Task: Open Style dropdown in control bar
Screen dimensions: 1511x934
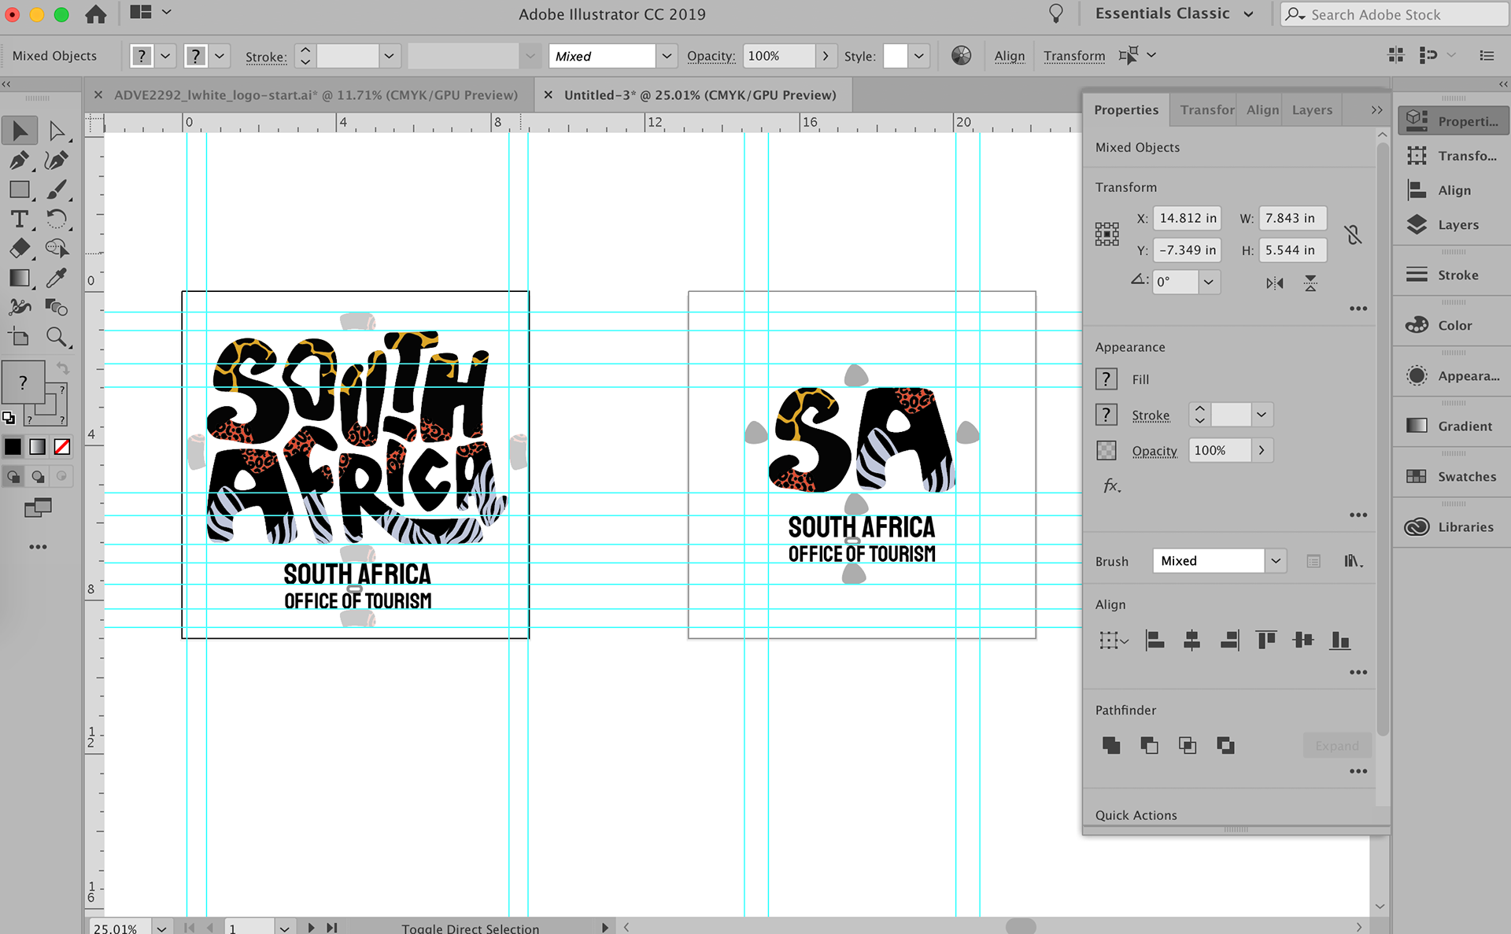Action: click(x=918, y=56)
